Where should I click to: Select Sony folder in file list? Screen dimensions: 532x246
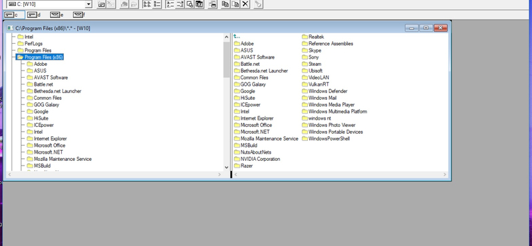coord(313,57)
